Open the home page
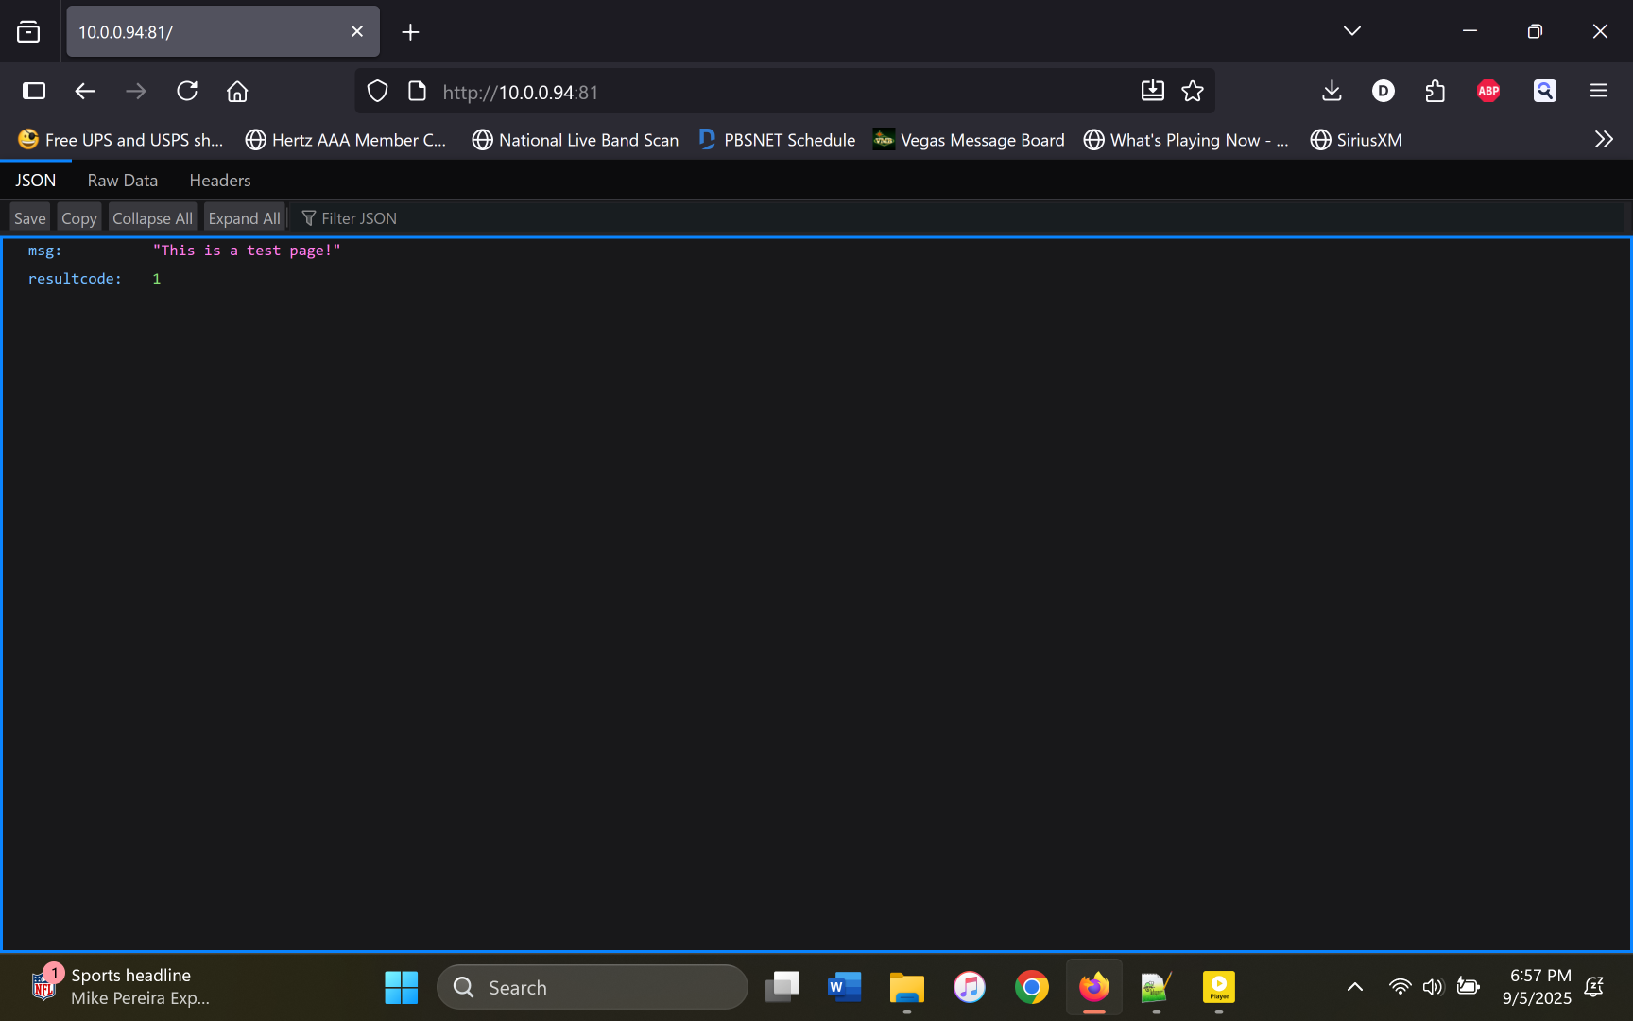 click(x=237, y=91)
